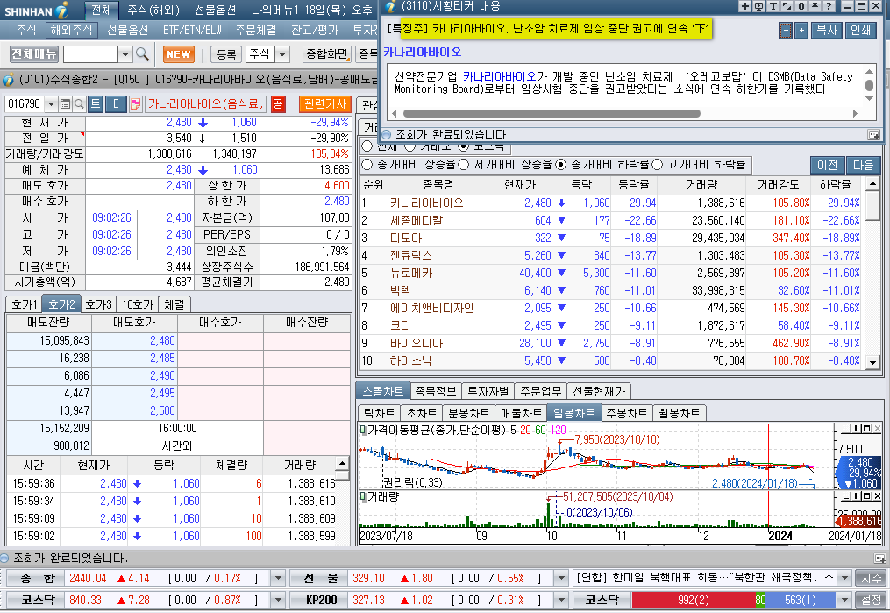
Task: Maximize the price chart pane square icon
Action: (x=868, y=429)
